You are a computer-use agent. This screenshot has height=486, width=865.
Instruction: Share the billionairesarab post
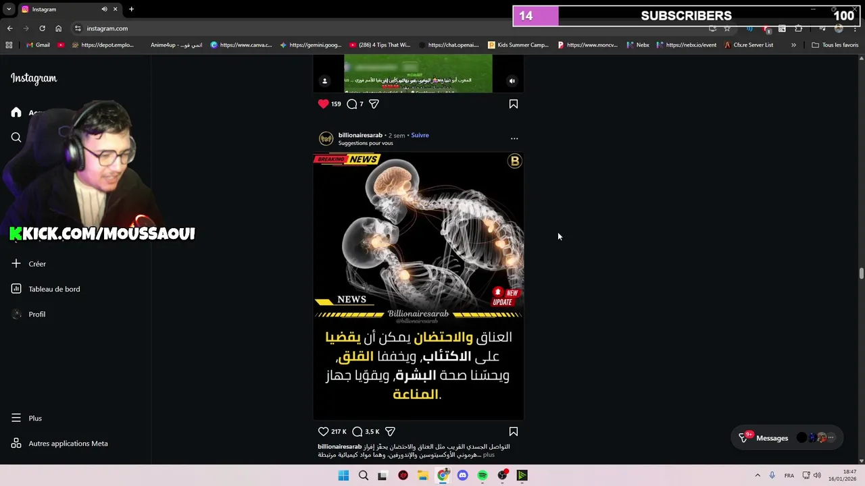coord(390,431)
